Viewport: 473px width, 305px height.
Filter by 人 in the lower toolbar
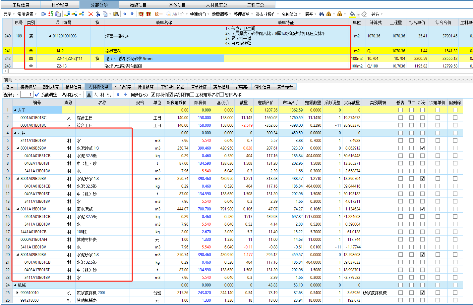coord(95,95)
